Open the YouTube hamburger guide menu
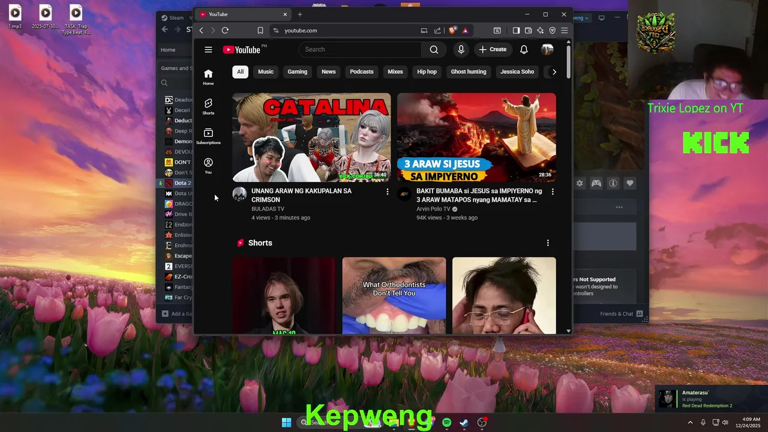 (208, 50)
